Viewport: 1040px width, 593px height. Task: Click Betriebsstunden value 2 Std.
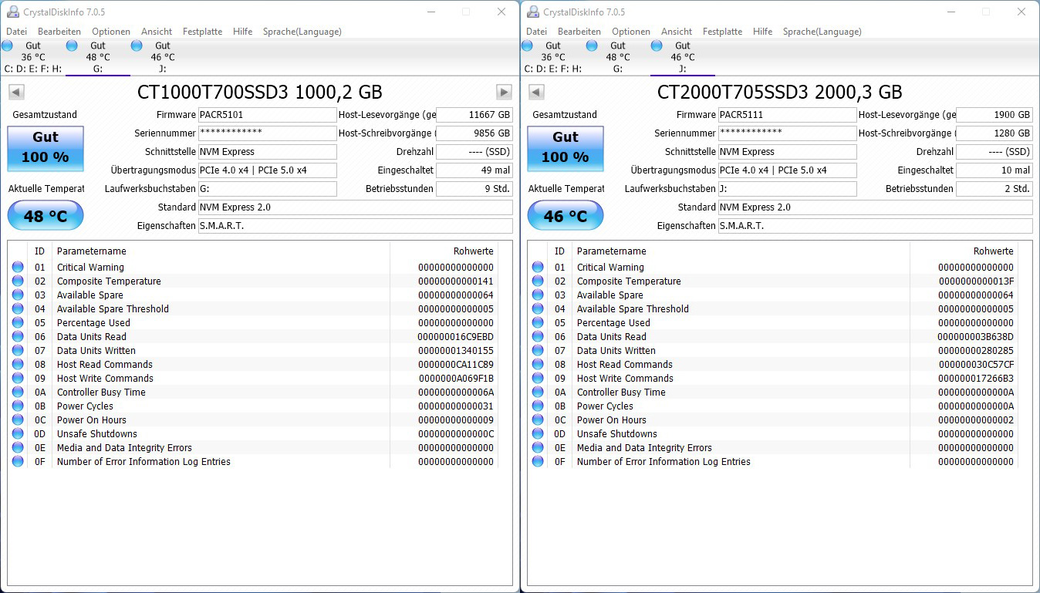994,189
